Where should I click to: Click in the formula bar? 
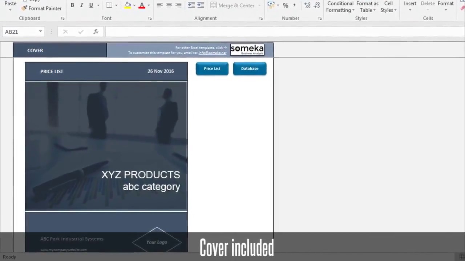click(285, 32)
